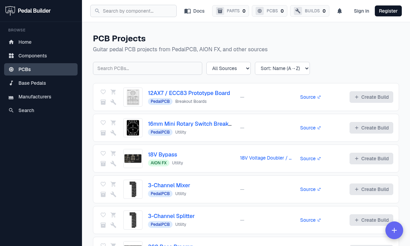Click the Manufacturers factory icon

pyautogui.click(x=11, y=97)
